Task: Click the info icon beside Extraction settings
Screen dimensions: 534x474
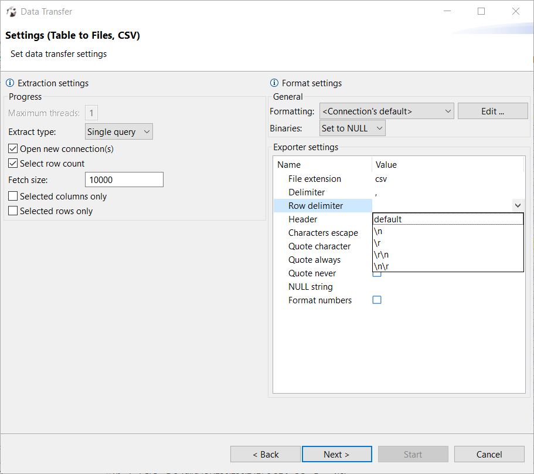Action: [10, 83]
